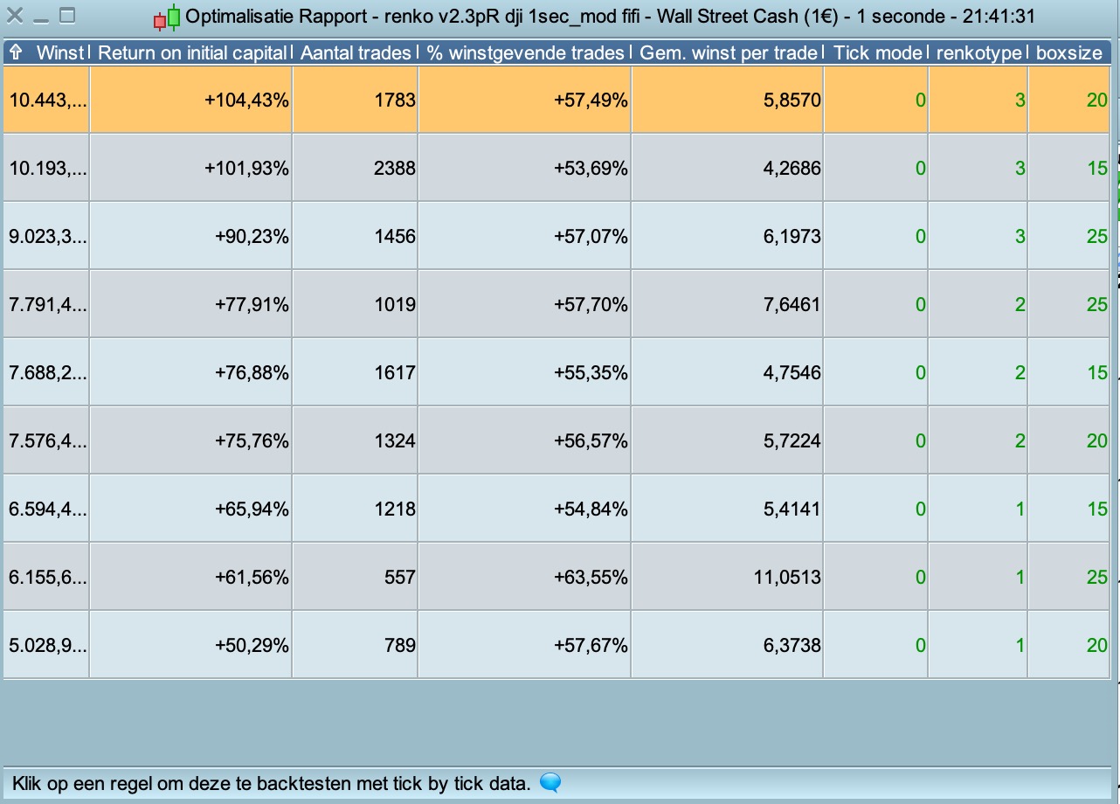Viewport: 1120px width, 804px height.
Task: Click the row with 1218 trades
Action: (x=557, y=509)
